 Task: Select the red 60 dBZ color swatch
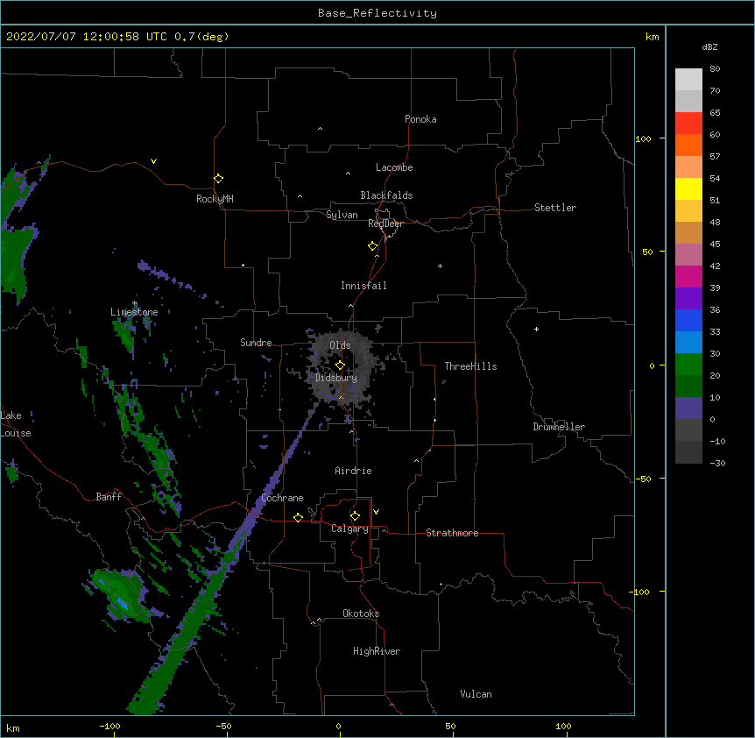[x=688, y=123]
